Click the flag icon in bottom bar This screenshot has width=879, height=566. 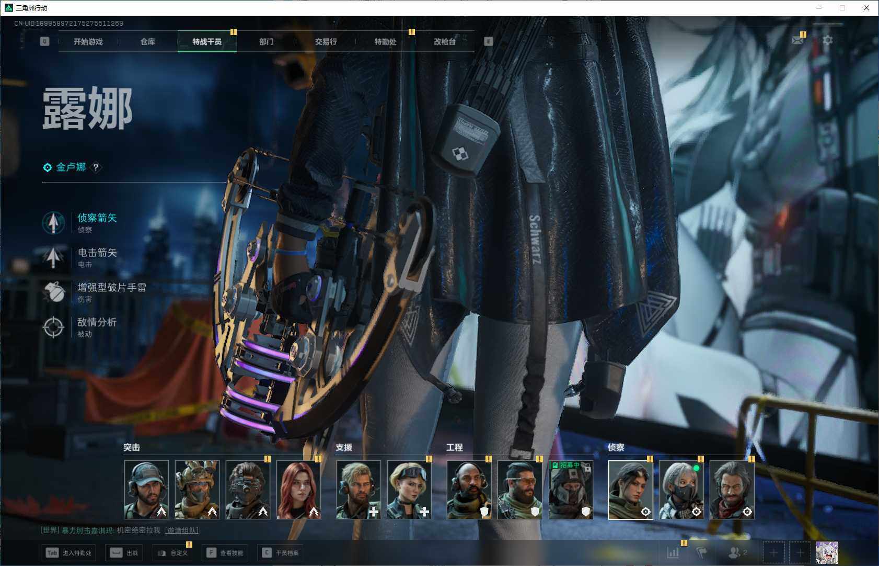(701, 552)
